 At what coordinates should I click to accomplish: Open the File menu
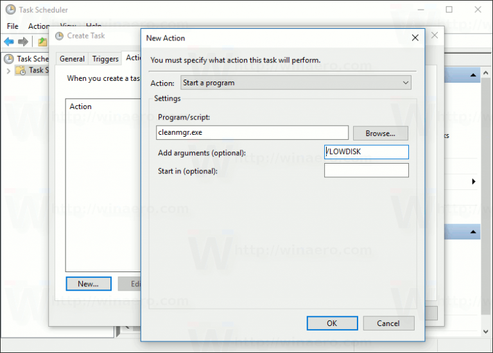(12, 26)
